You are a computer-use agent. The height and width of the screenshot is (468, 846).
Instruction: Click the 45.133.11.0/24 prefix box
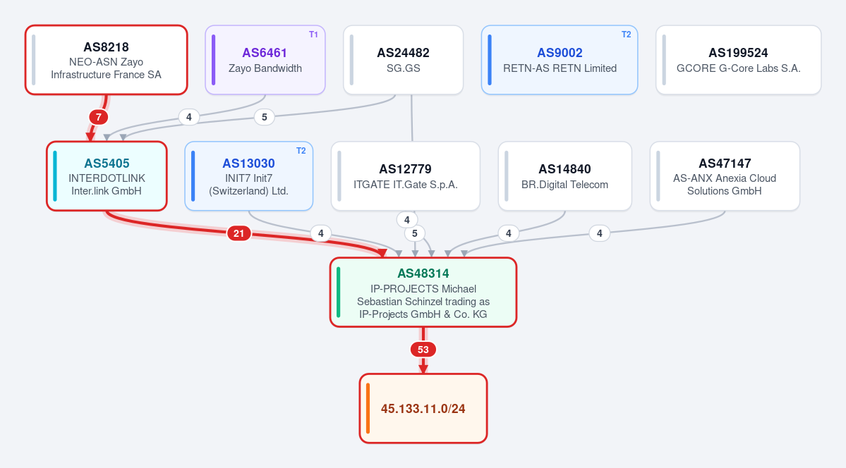click(x=423, y=409)
